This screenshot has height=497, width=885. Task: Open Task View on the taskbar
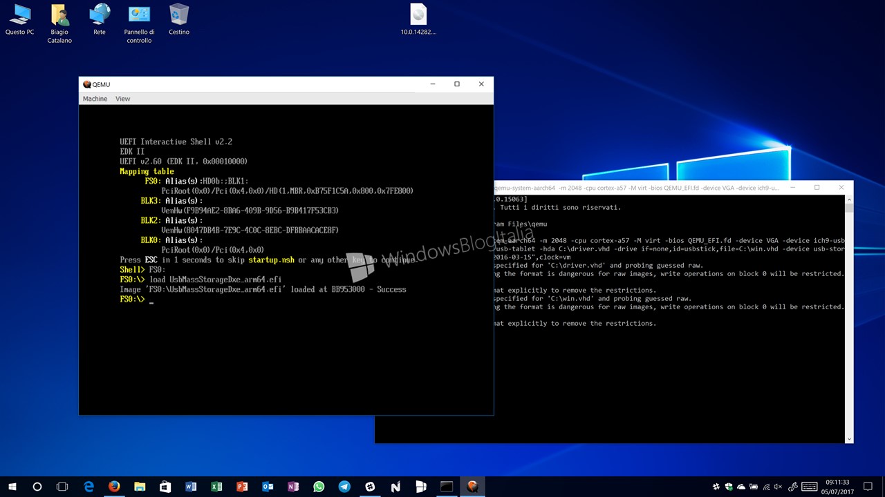(x=62, y=487)
